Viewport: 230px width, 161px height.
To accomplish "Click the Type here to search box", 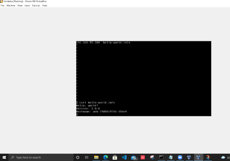I will (41, 158).
